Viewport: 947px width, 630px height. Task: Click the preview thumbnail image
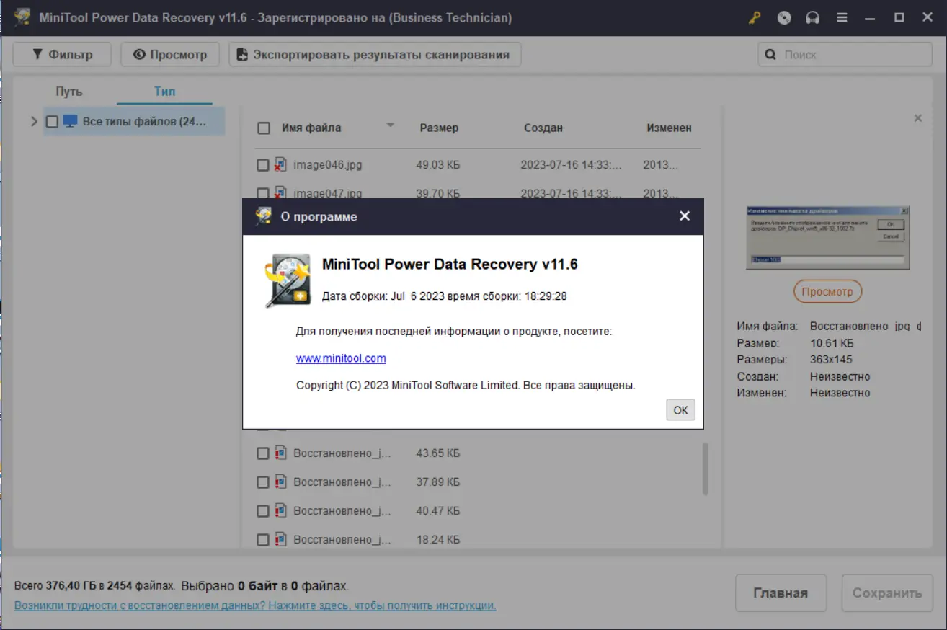[x=827, y=237]
